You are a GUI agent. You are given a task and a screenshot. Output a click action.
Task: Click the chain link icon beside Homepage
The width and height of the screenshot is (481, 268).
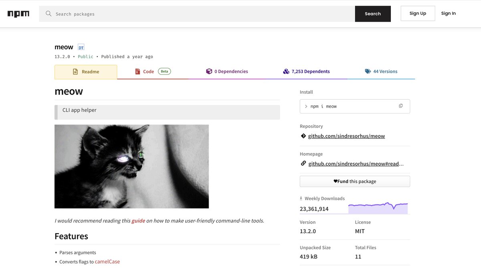(303, 164)
